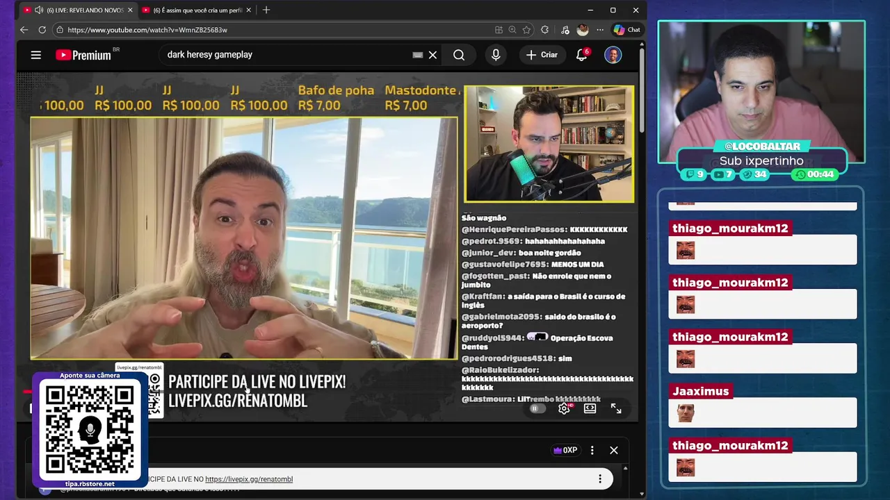Open media control icon in toolbar
Image resolution: width=890 pixels, height=500 pixels.
(x=564, y=30)
